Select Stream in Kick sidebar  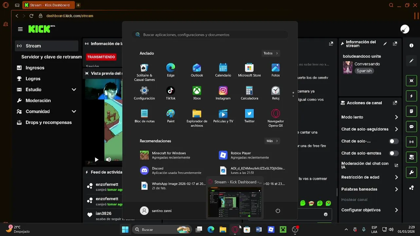click(x=47, y=46)
